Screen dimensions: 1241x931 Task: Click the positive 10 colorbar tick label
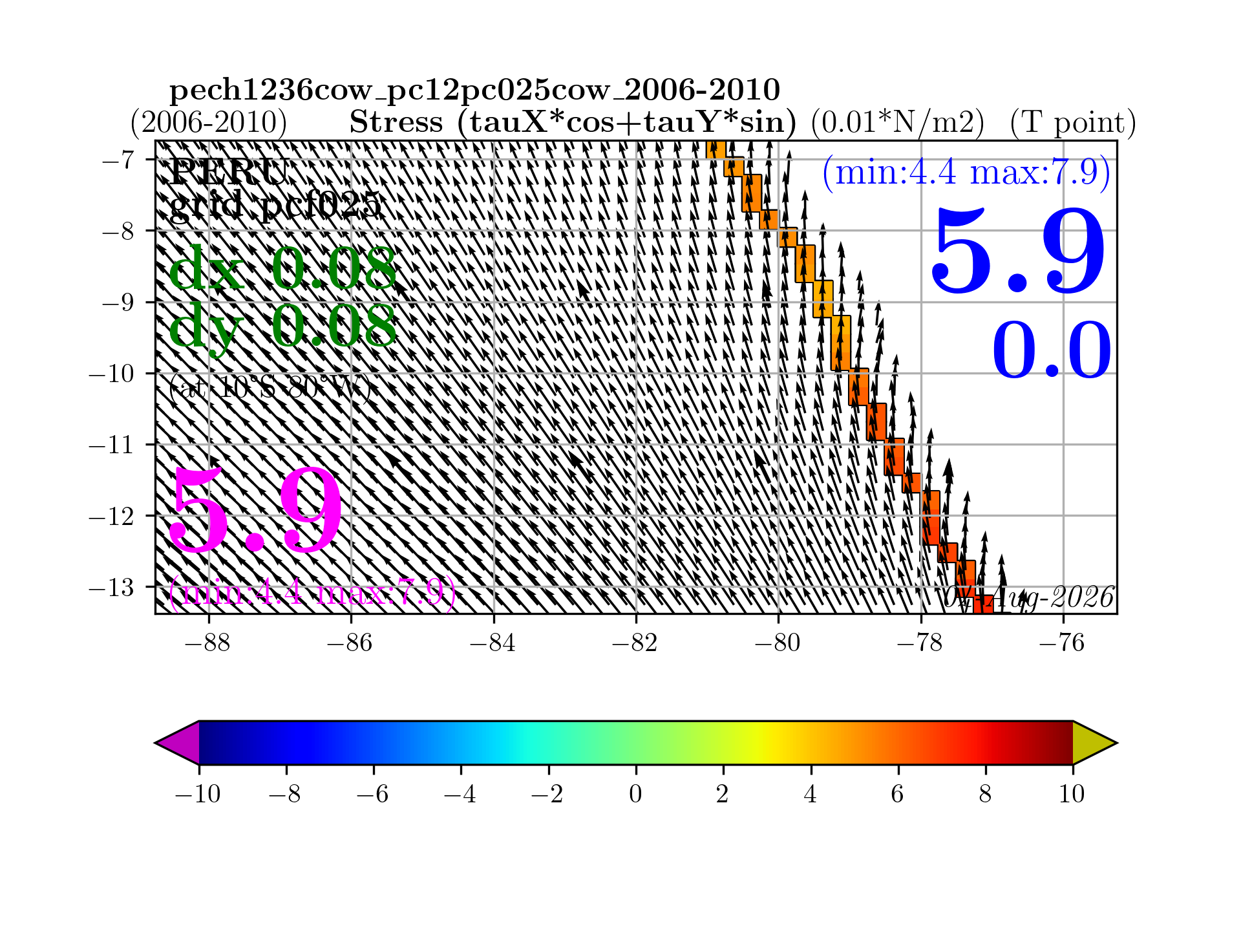(x=1072, y=794)
